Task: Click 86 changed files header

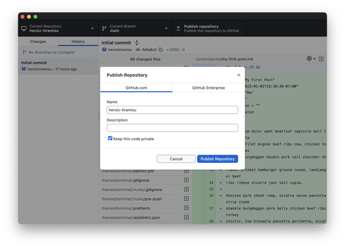Action: point(145,59)
